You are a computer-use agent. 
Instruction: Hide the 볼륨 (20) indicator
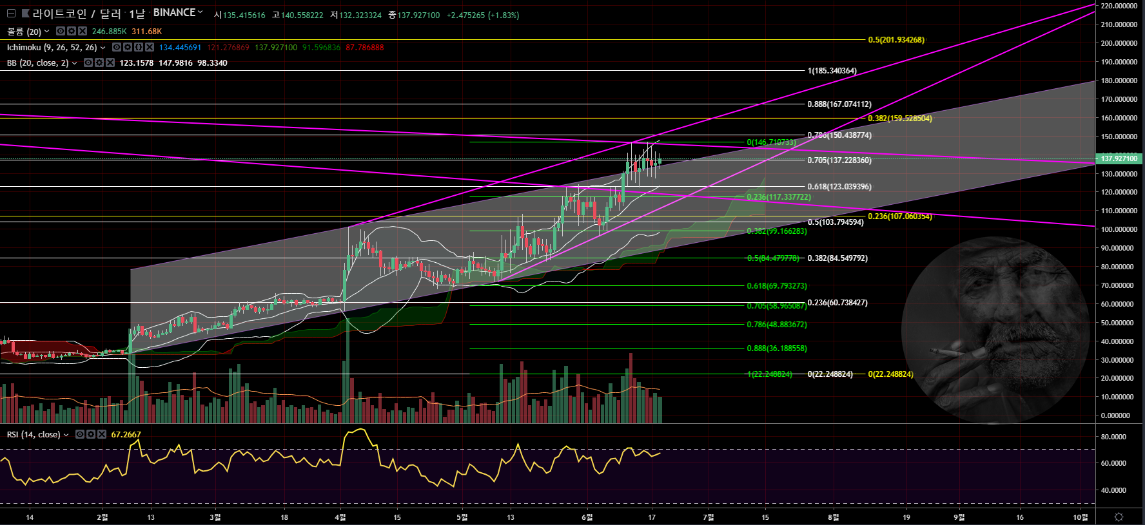click(x=61, y=31)
